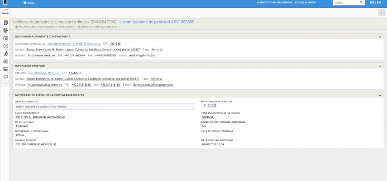Switch language to EN

(378, 3)
